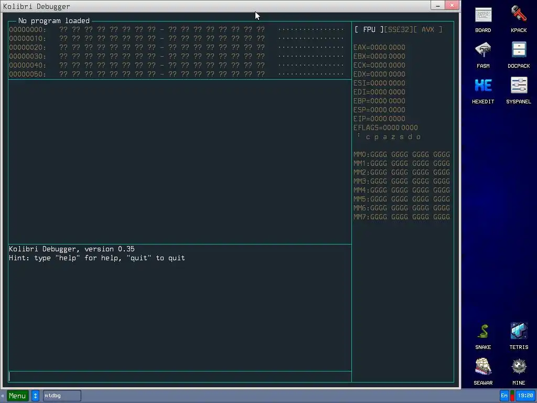Click the EFLAGS=0000 0000 value
This screenshot has width=537, height=403.
(385, 128)
